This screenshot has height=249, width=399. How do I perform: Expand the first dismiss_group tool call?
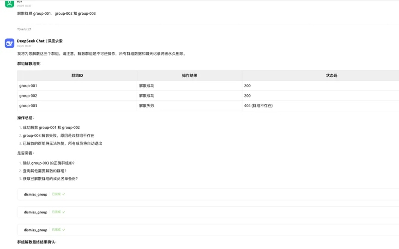tap(208, 194)
